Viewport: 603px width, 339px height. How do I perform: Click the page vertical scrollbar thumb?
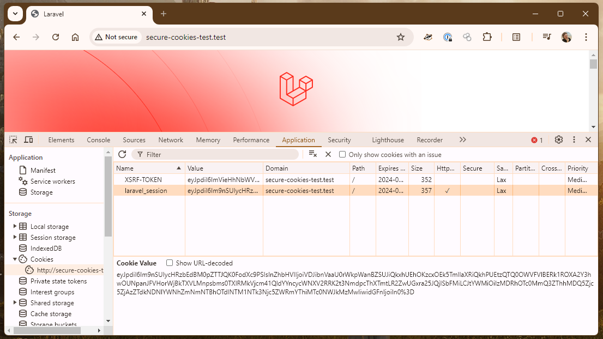[593, 64]
